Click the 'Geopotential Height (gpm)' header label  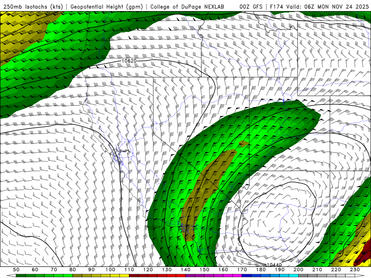point(107,6)
